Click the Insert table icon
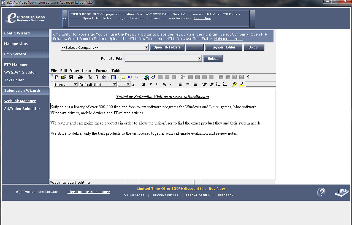This screenshot has height=225, width=352. click(x=113, y=77)
